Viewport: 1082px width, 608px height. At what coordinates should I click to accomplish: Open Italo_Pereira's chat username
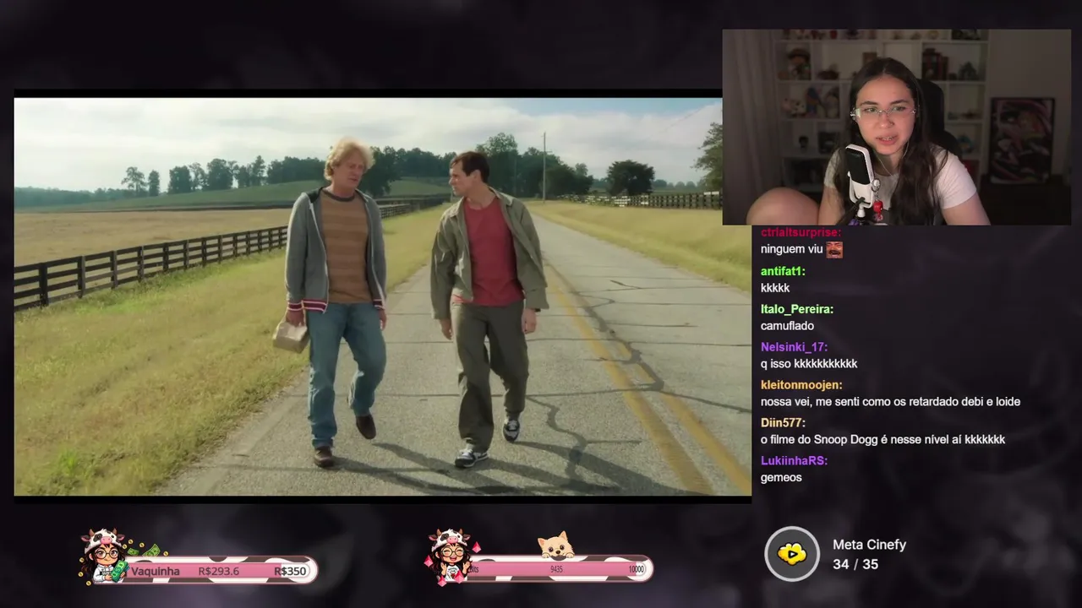coord(797,309)
